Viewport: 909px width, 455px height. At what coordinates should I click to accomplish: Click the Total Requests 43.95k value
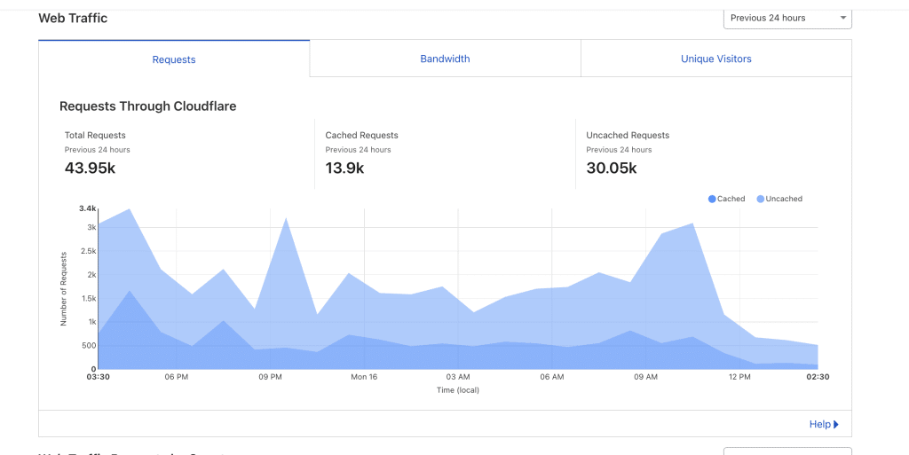(x=91, y=168)
